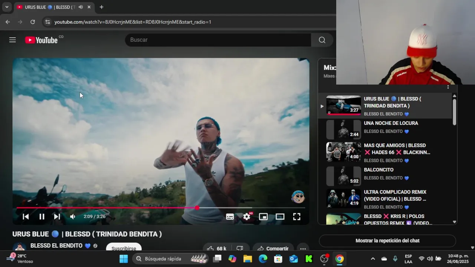Open network Wi-Fi quick settings
This screenshot has width=475, height=267.
click(422, 259)
